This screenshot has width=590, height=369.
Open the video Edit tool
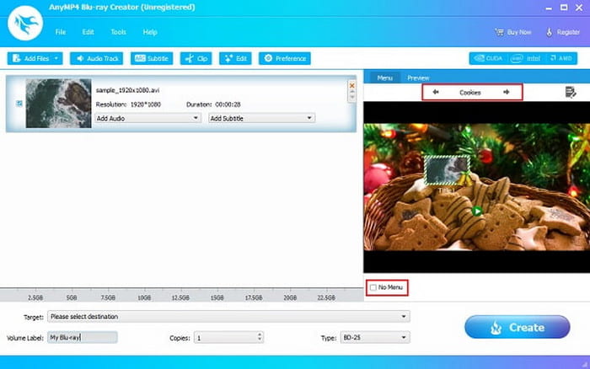(x=235, y=59)
